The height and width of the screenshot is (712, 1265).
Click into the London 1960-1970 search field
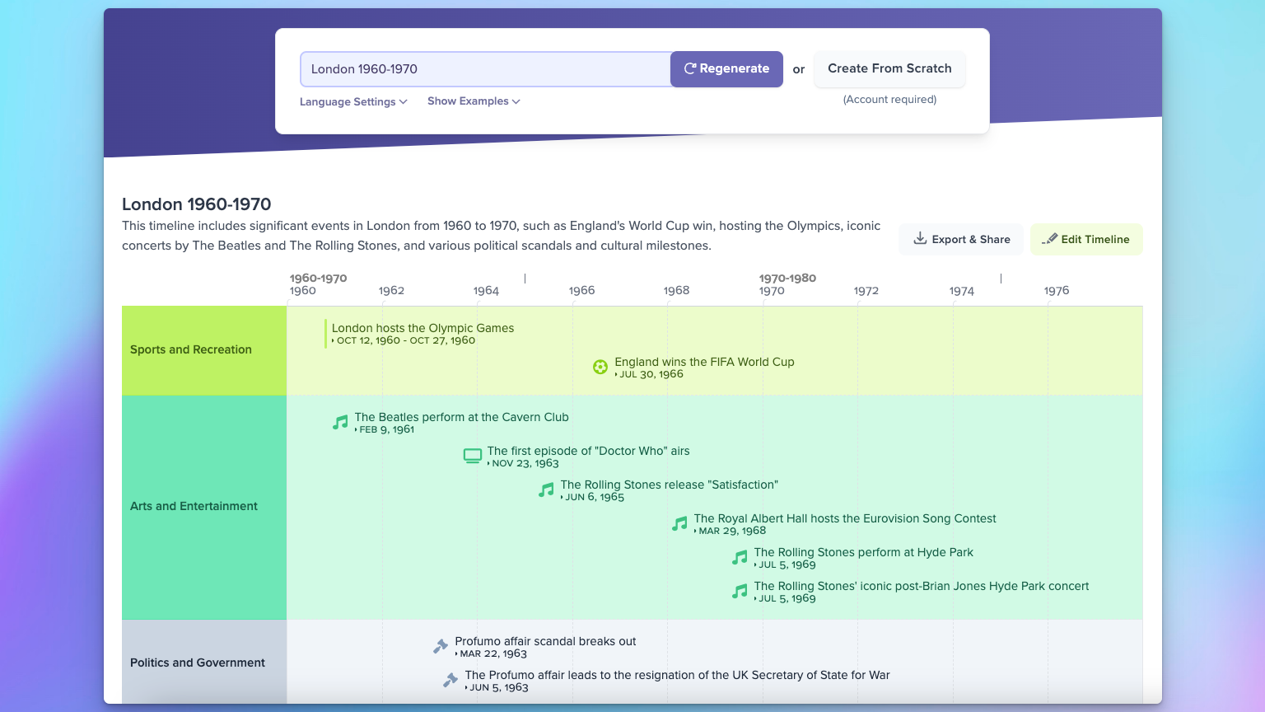486,69
